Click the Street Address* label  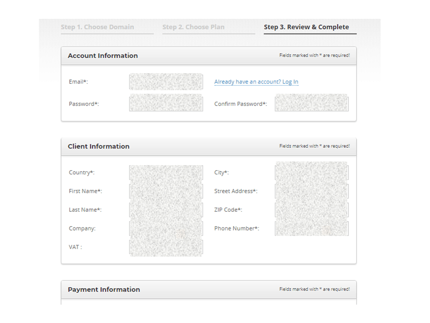[236, 191]
